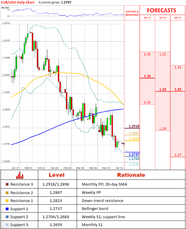Select the Q1 13 forecast column header
The height and width of the screenshot is (229, 186).
point(147,18)
